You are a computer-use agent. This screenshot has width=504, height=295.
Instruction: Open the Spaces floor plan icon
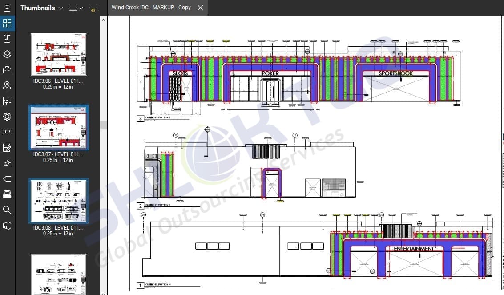(x=7, y=101)
